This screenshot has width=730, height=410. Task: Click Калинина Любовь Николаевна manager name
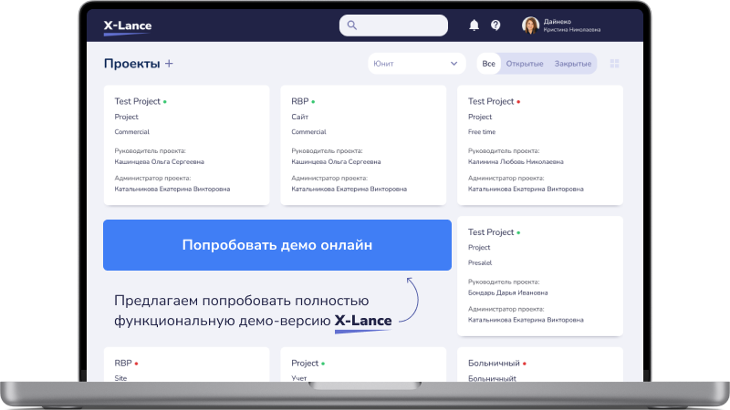click(x=516, y=162)
